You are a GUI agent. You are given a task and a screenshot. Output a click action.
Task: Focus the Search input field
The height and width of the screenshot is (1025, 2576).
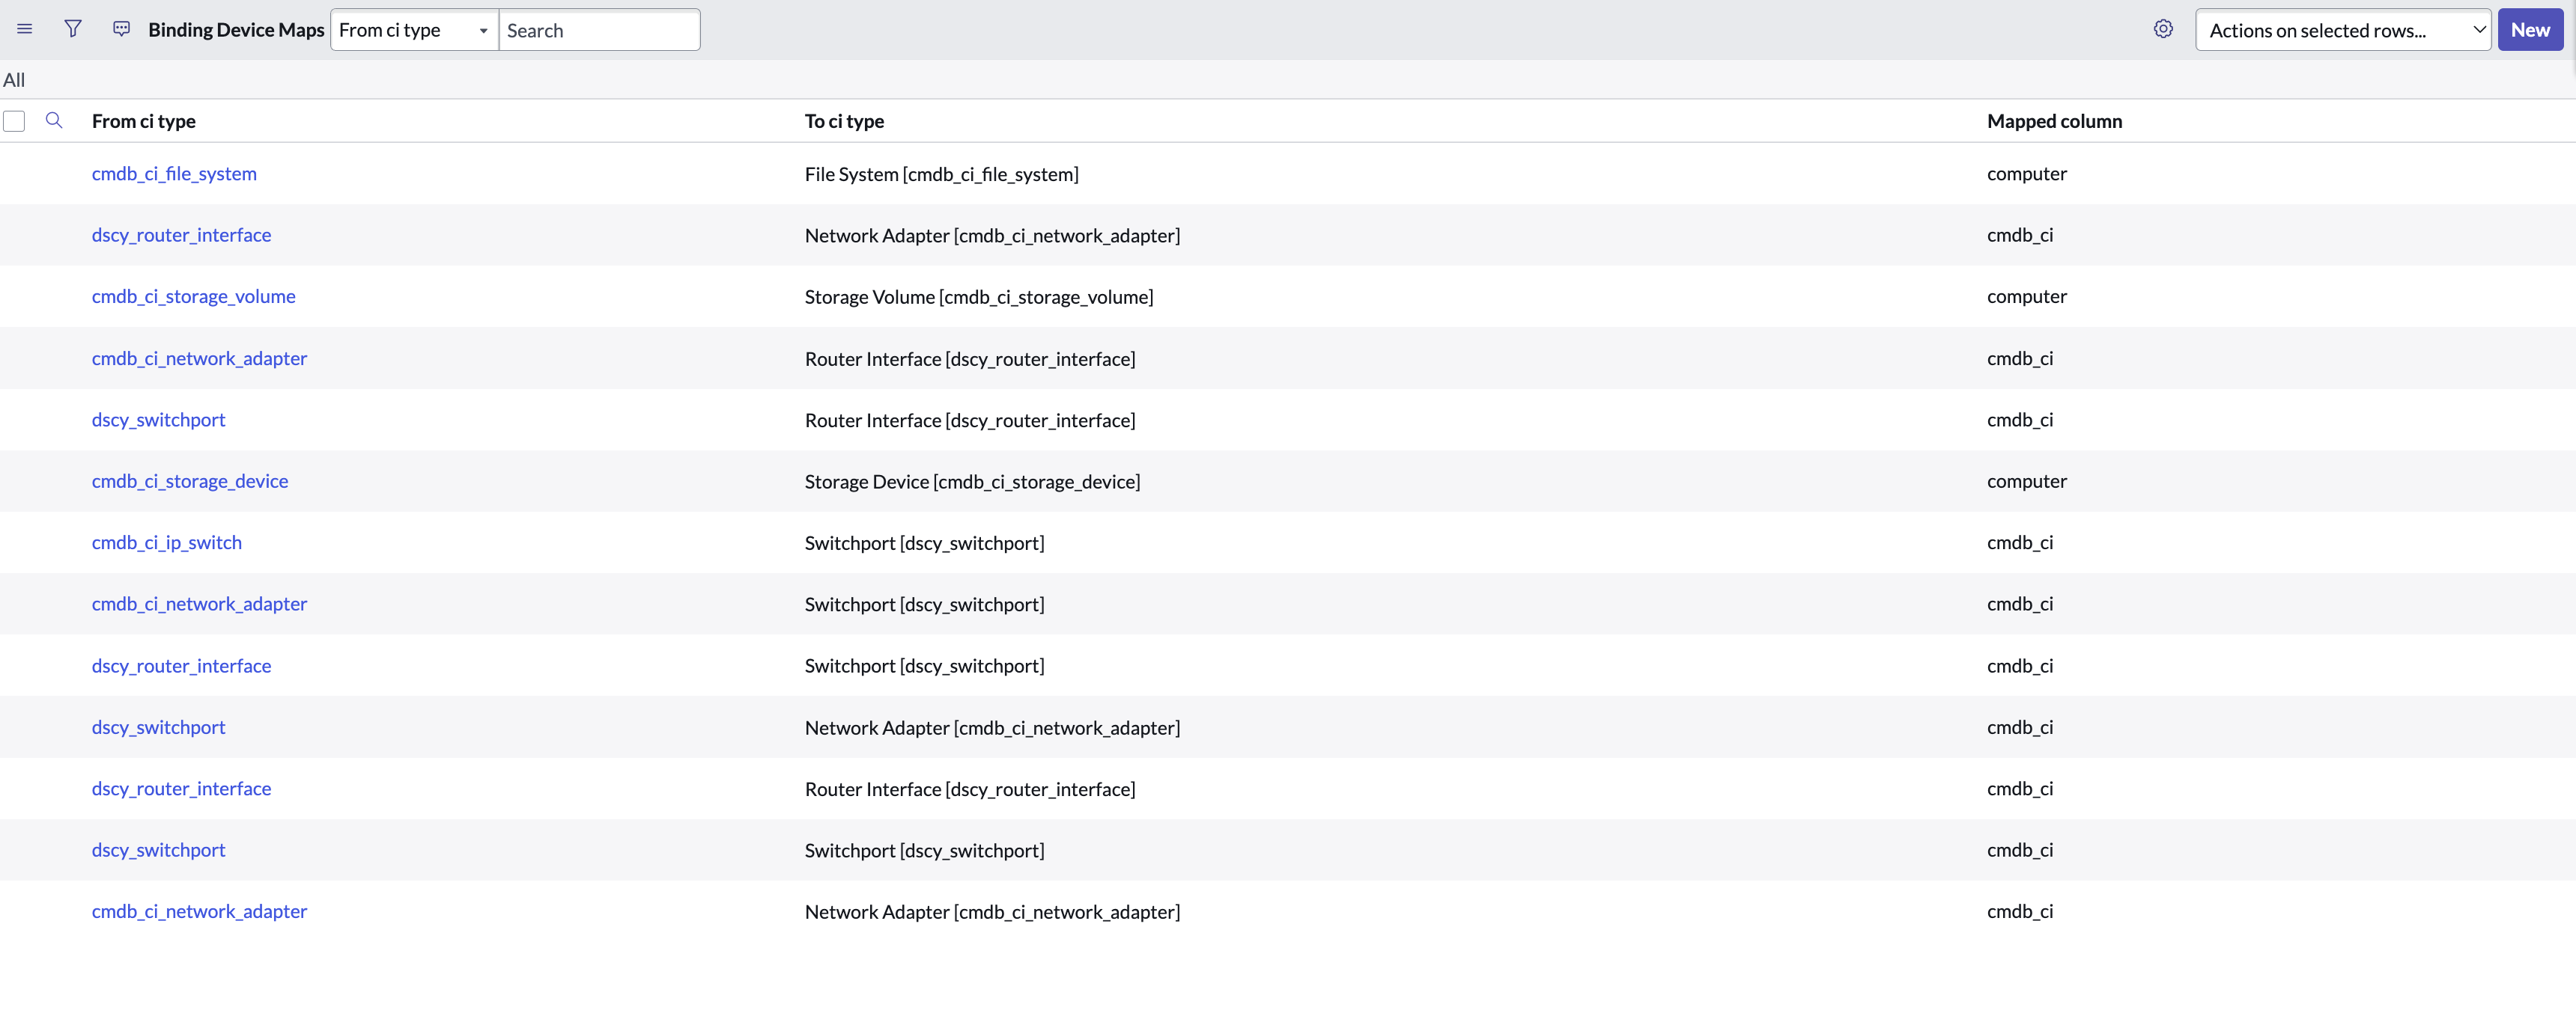[x=599, y=30]
